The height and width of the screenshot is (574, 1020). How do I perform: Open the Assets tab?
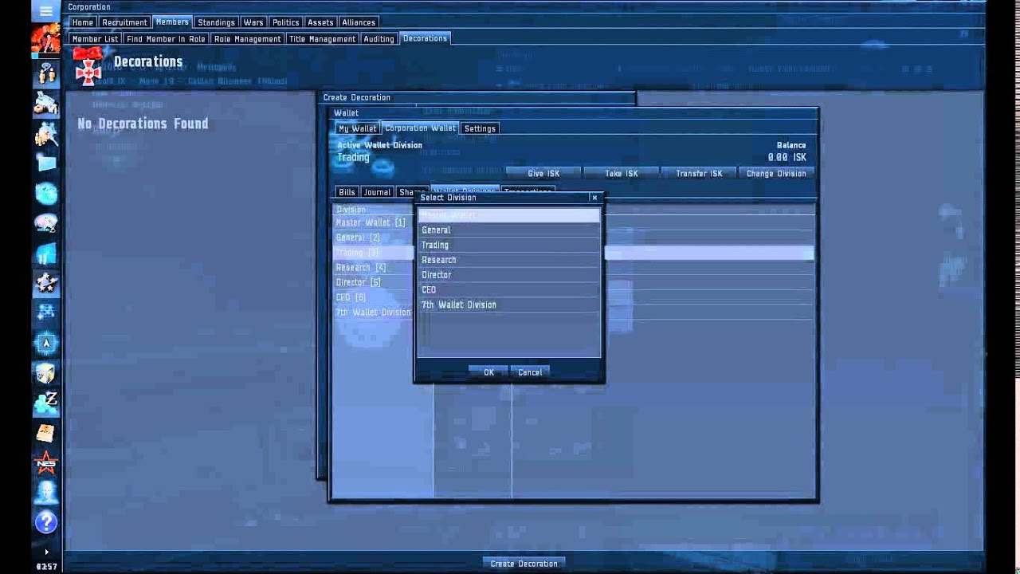coord(320,22)
